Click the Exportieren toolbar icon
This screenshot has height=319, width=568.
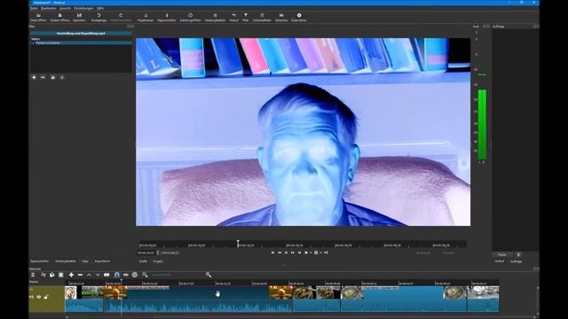pos(299,18)
